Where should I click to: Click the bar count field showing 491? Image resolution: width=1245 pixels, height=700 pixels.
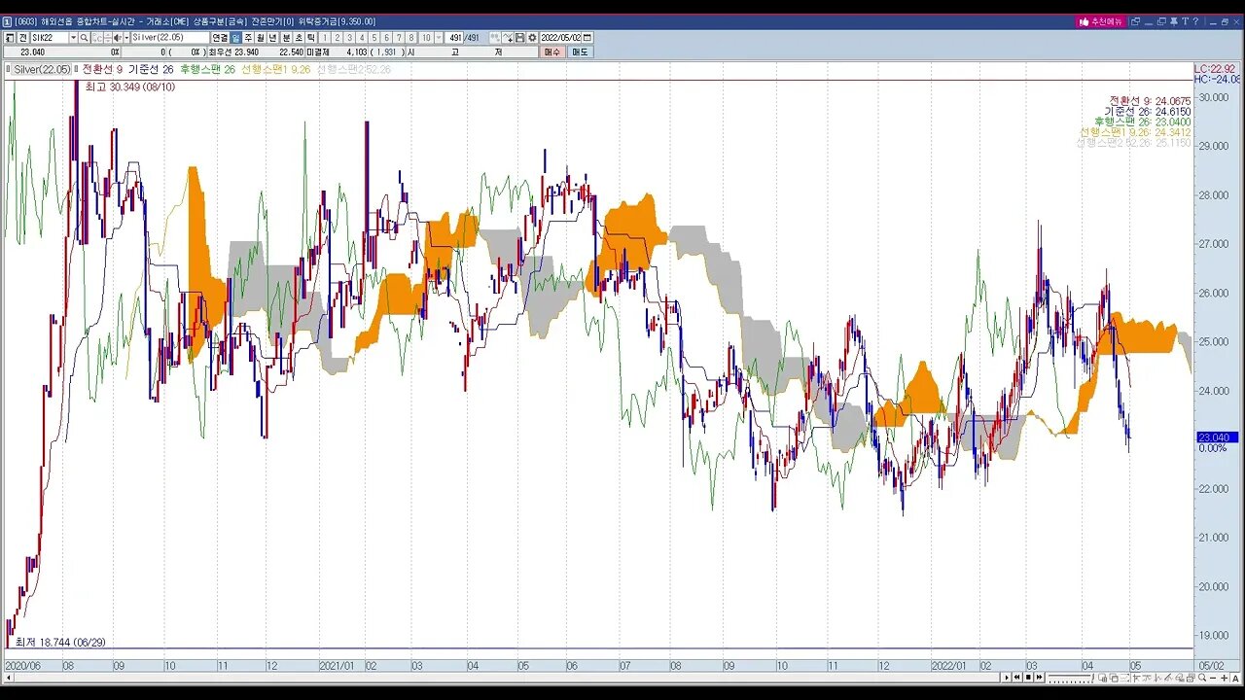click(454, 38)
